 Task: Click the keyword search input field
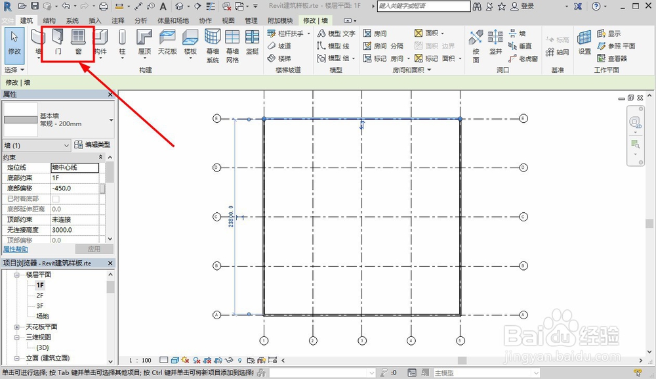pos(423,6)
